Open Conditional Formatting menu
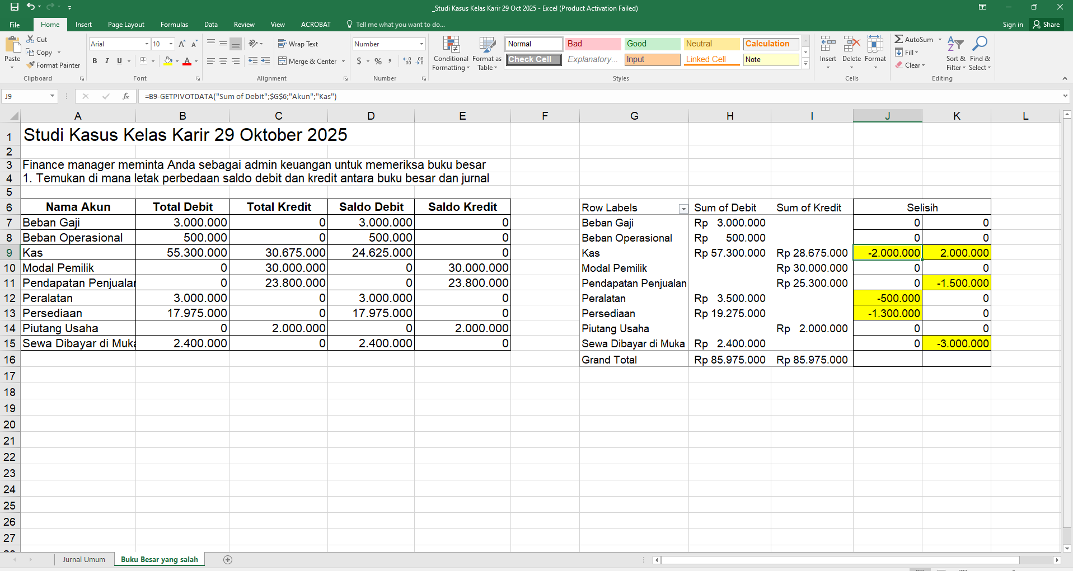1073x571 pixels. [451, 54]
